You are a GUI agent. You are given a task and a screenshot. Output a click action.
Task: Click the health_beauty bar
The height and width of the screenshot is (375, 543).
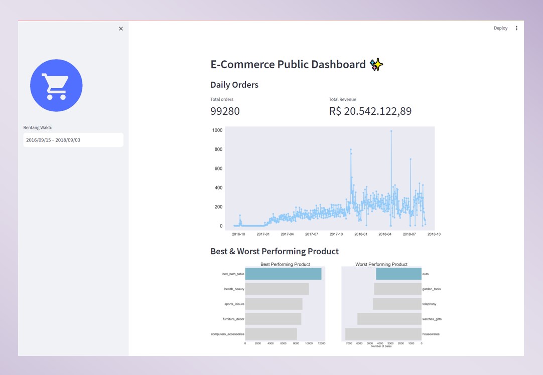(277, 289)
